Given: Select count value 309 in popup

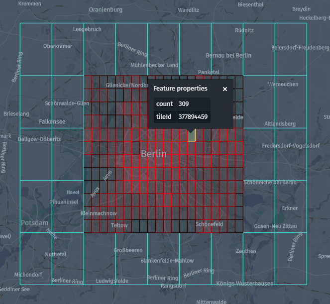Looking at the screenshot, I should pyautogui.click(x=184, y=103).
